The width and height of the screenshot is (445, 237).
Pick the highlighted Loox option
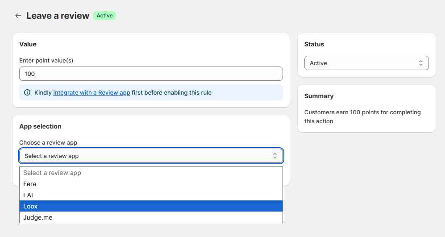tap(30, 206)
